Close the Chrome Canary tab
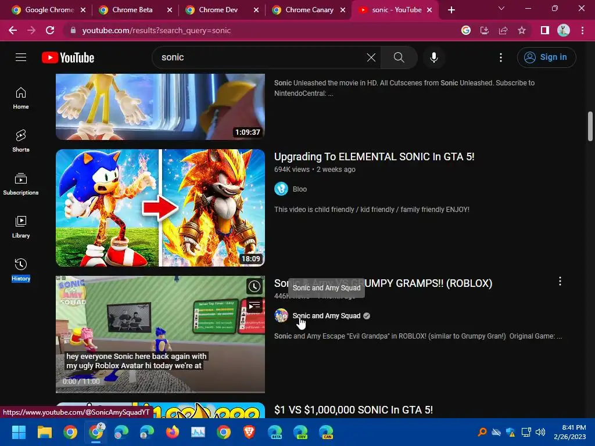The width and height of the screenshot is (595, 446). tap(343, 10)
